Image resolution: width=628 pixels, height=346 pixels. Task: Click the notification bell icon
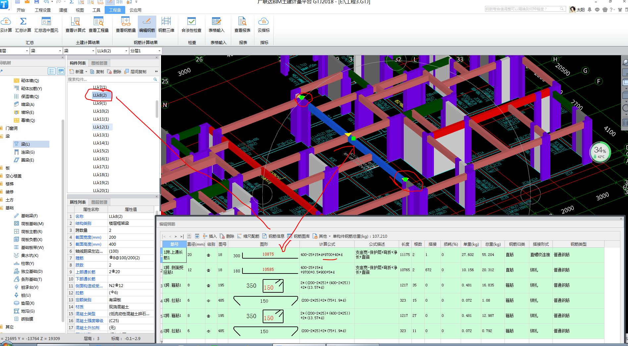tap(590, 10)
